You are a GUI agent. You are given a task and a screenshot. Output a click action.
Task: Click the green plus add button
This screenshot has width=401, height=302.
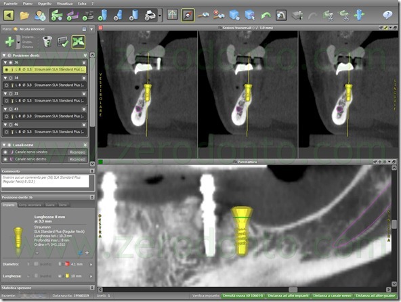9,41
